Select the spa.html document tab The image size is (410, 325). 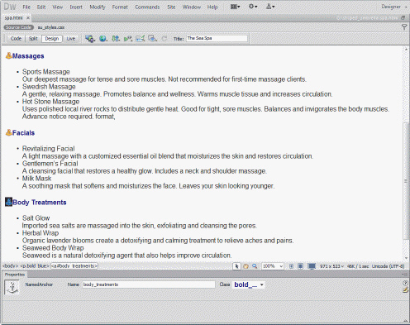(14, 18)
